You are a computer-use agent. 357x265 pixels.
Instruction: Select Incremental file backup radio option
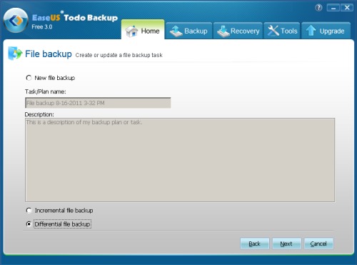29,211
